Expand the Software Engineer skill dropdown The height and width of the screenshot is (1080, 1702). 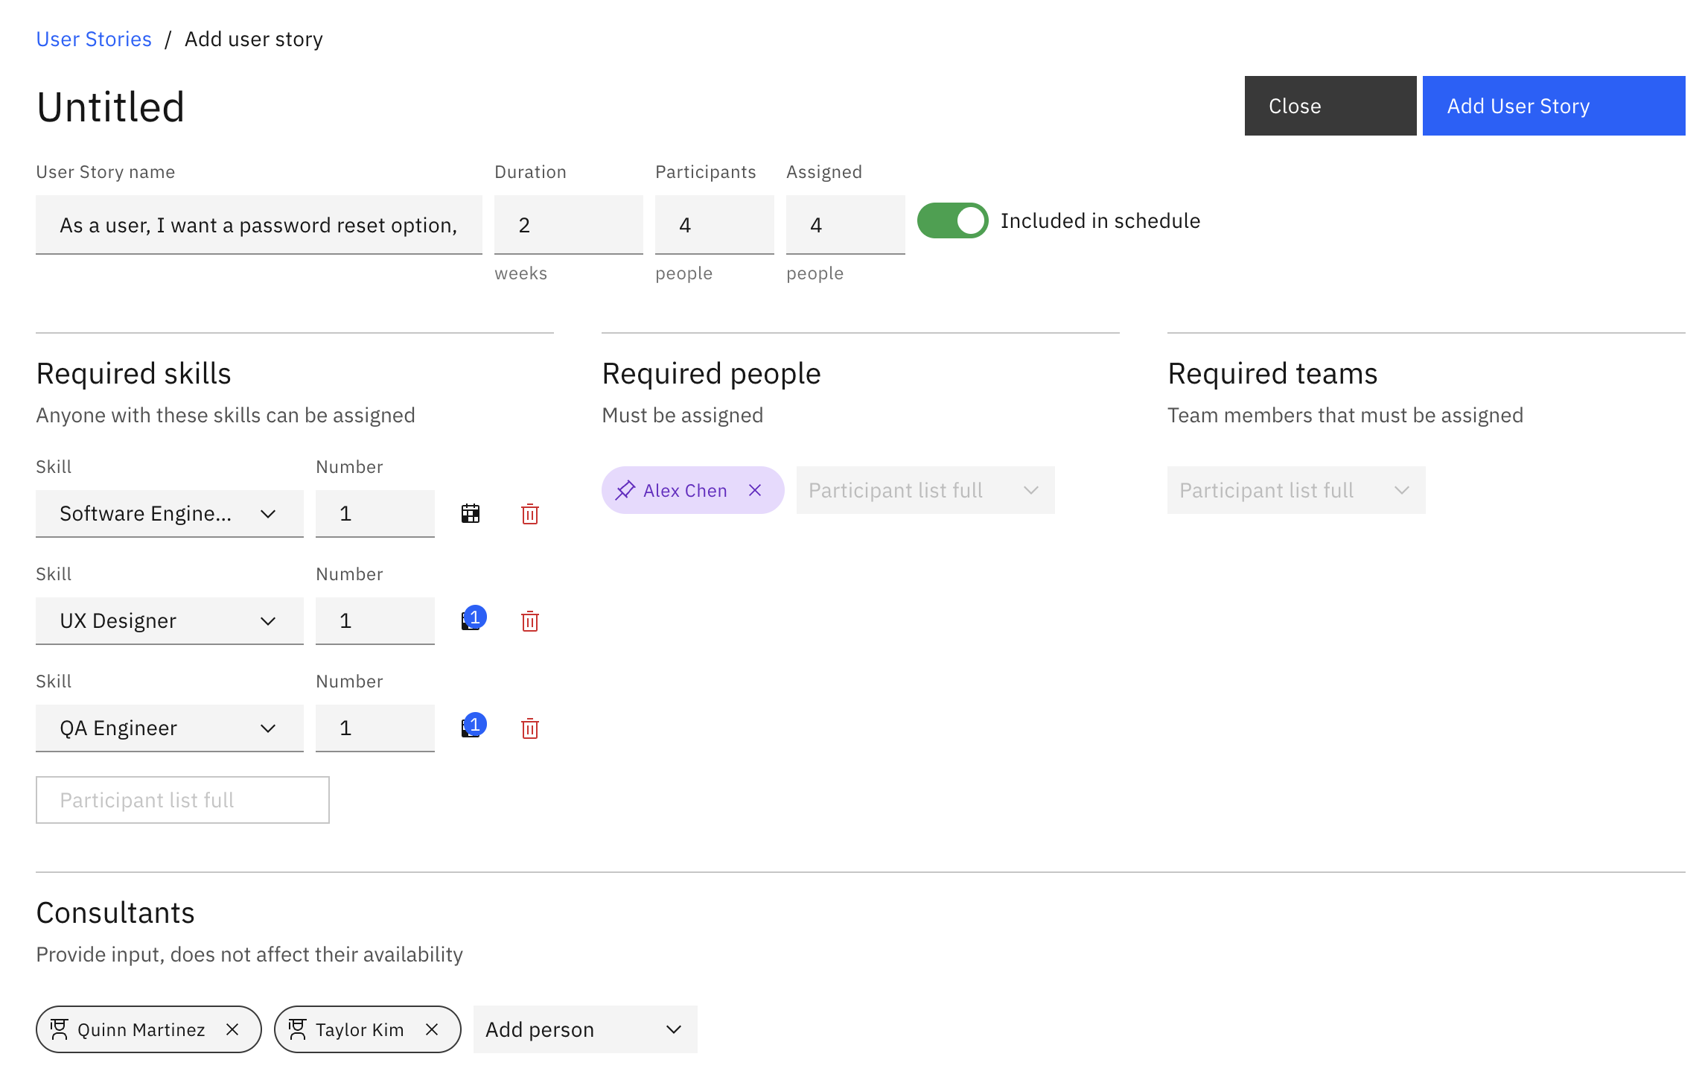click(x=170, y=514)
